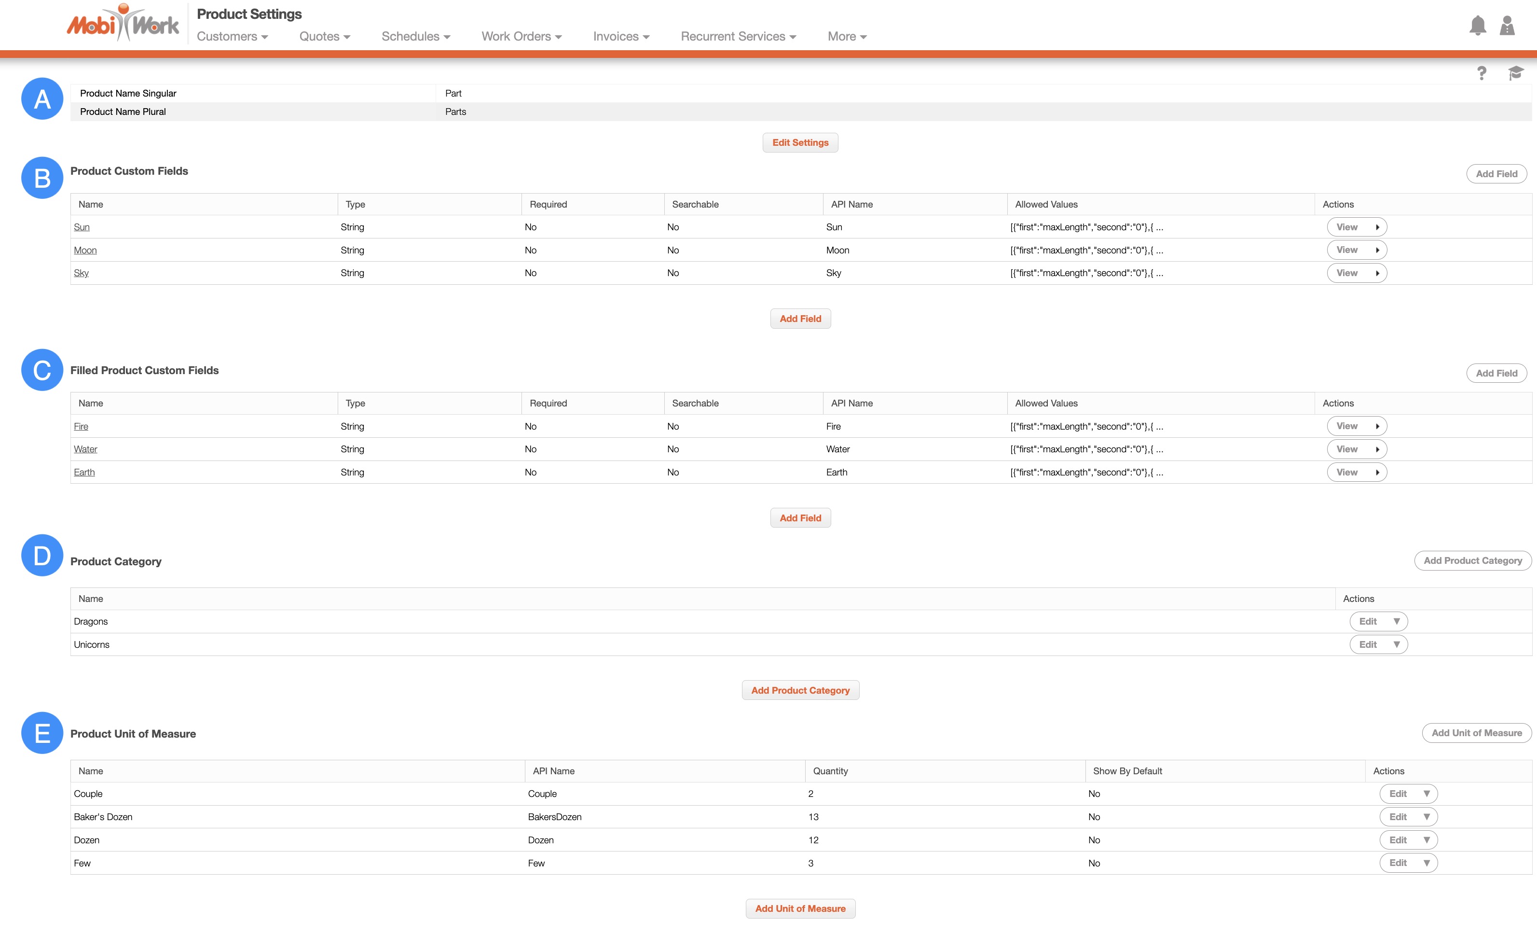Image resolution: width=1537 pixels, height=949 pixels.
Task: Click the blue circle A marker
Action: pyautogui.click(x=42, y=98)
